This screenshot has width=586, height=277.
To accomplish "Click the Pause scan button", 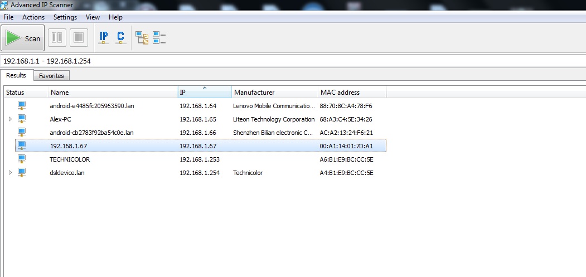I will pyautogui.click(x=57, y=38).
